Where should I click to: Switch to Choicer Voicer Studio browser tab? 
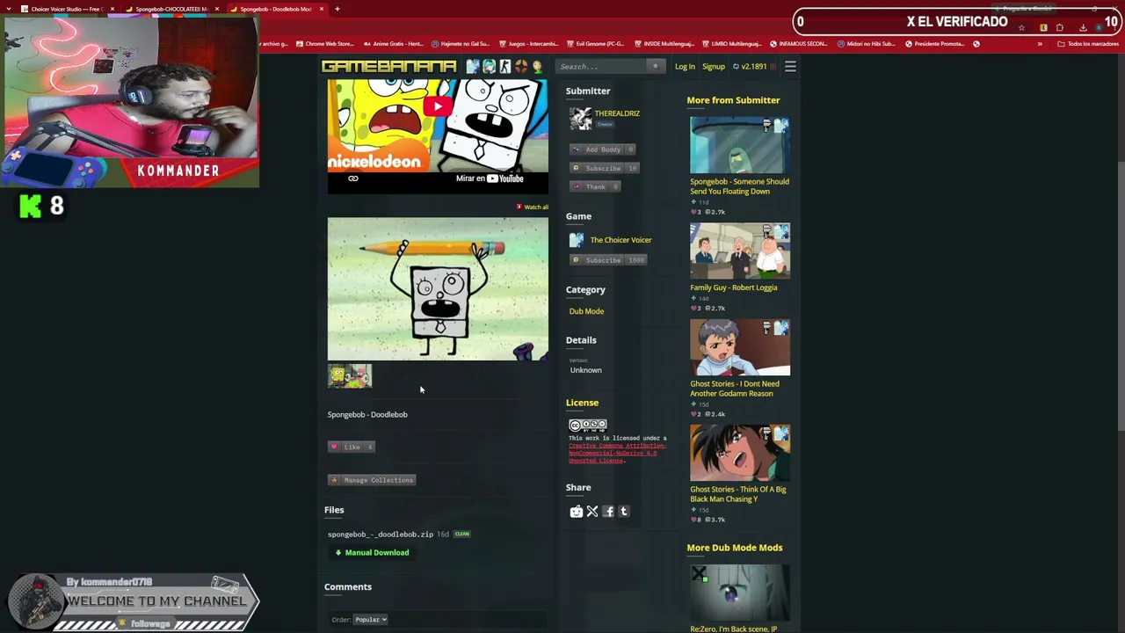[69, 9]
